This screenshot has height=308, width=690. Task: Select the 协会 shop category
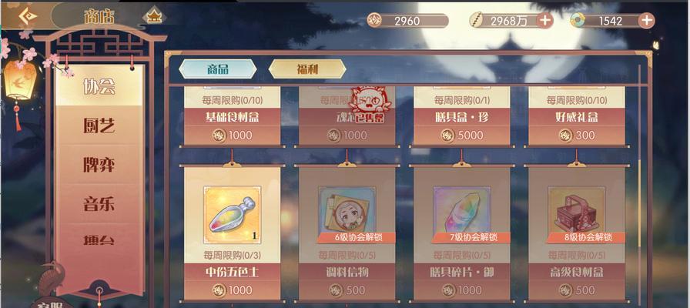(99, 86)
